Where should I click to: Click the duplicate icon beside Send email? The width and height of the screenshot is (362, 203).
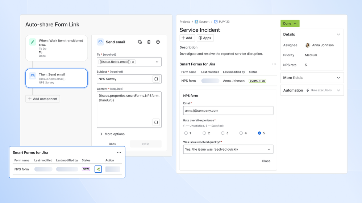(x=140, y=42)
